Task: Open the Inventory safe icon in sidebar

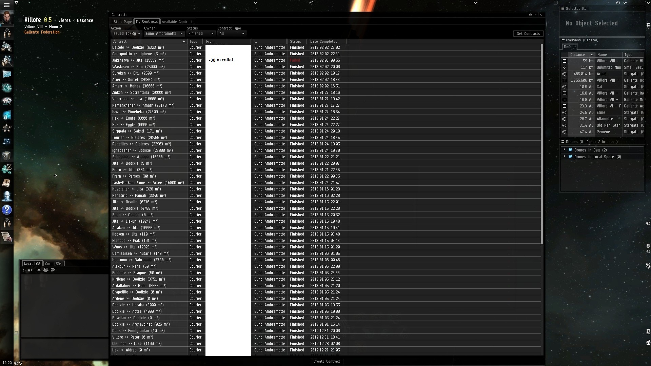Action: 7,156
